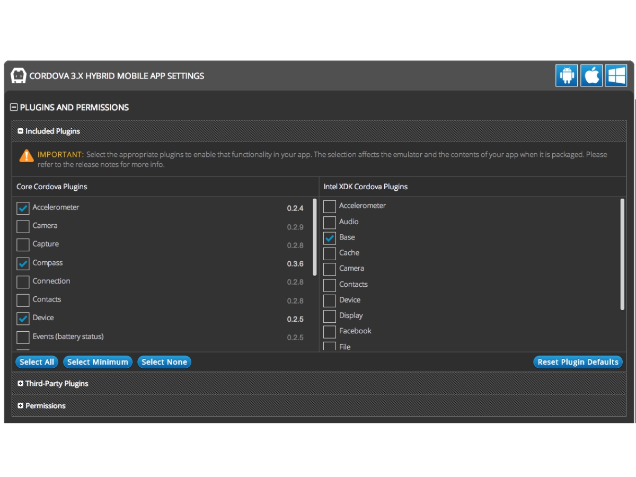Enable Intel XDK Accelerometer plugin checkbox
The height and width of the screenshot is (477, 636).
click(x=330, y=207)
